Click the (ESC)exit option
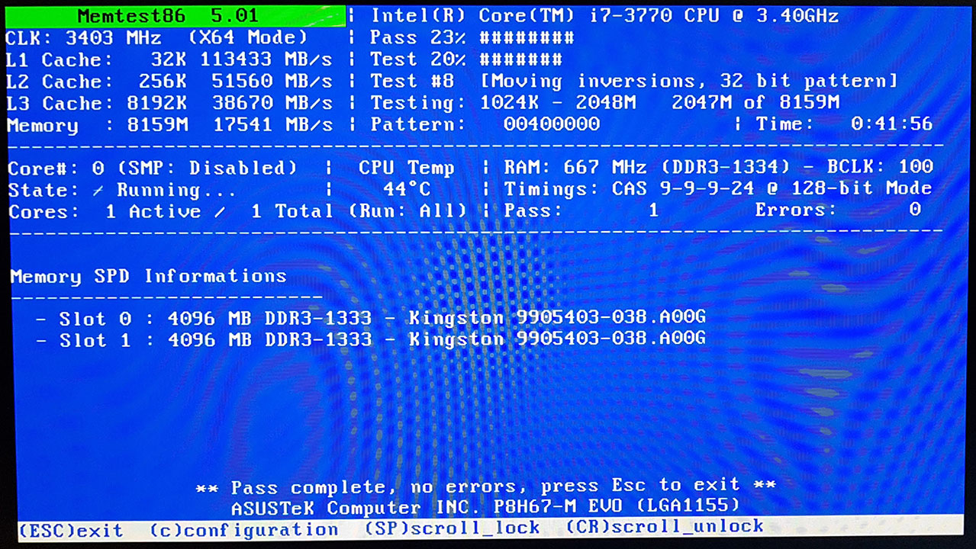This screenshot has height=549, width=976. pos(71,530)
